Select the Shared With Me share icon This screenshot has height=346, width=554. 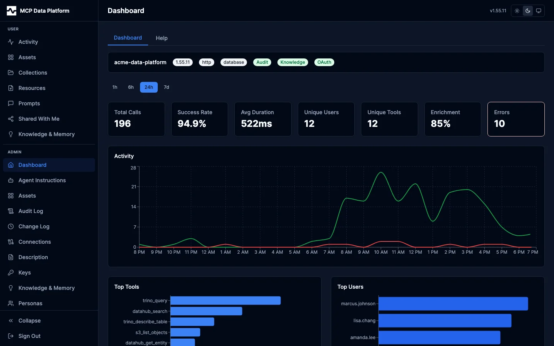(x=10, y=119)
